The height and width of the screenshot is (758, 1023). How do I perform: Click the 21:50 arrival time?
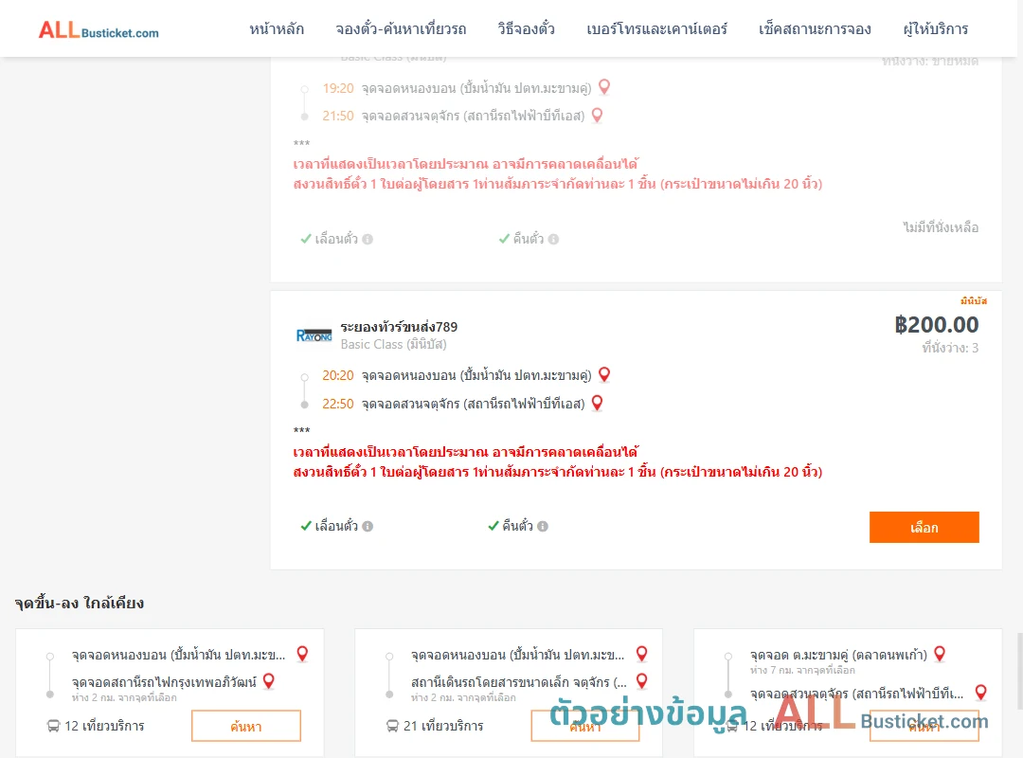(x=338, y=117)
